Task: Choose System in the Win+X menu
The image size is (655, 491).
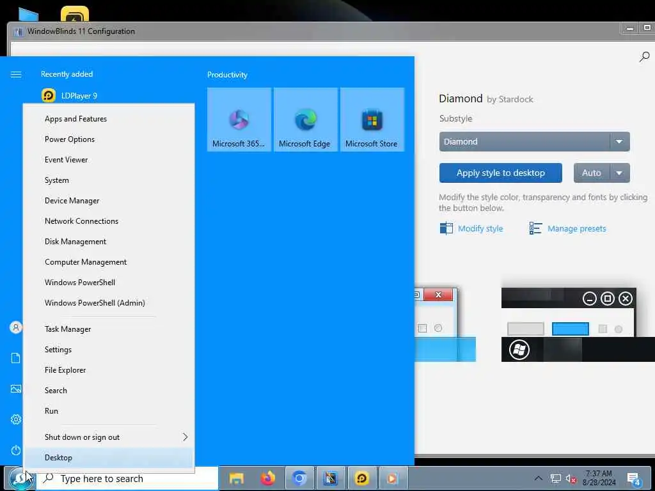Action: 109,180
